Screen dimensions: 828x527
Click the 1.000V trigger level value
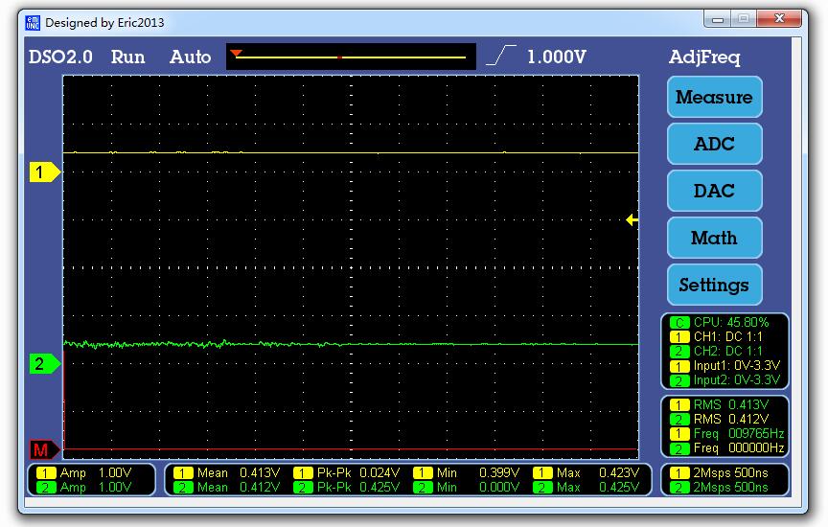click(x=557, y=57)
